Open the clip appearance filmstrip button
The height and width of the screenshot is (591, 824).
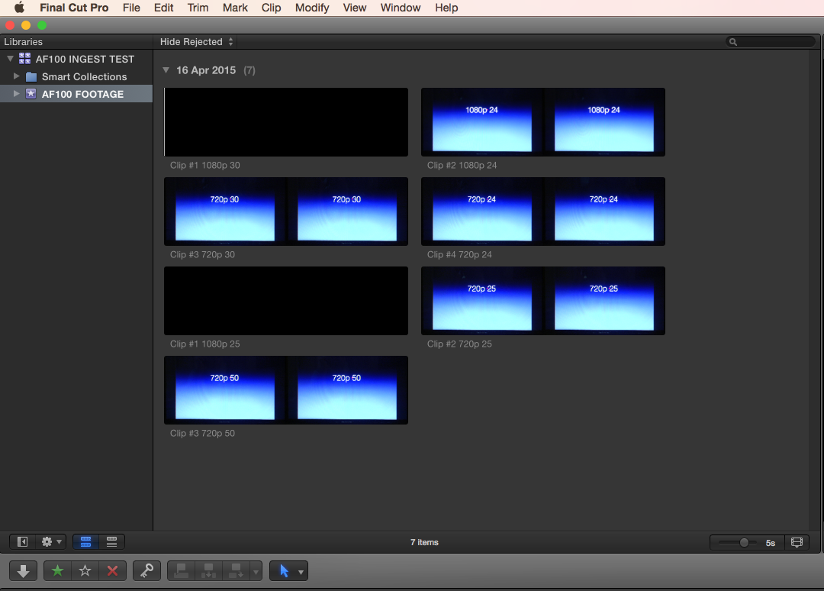pyautogui.click(x=797, y=542)
